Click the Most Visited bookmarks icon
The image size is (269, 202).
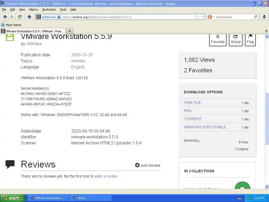click(x=3, y=25)
